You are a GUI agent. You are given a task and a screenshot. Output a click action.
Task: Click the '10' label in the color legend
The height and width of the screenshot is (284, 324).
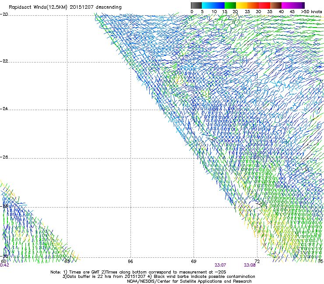[214, 12]
